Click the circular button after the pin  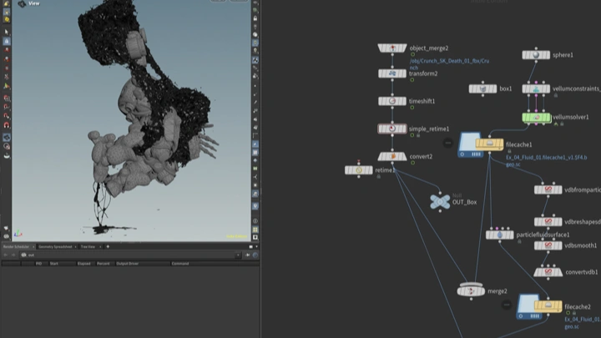tap(255, 255)
